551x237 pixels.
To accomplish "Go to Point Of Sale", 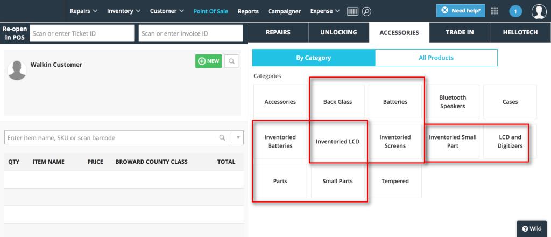I will click(x=211, y=11).
